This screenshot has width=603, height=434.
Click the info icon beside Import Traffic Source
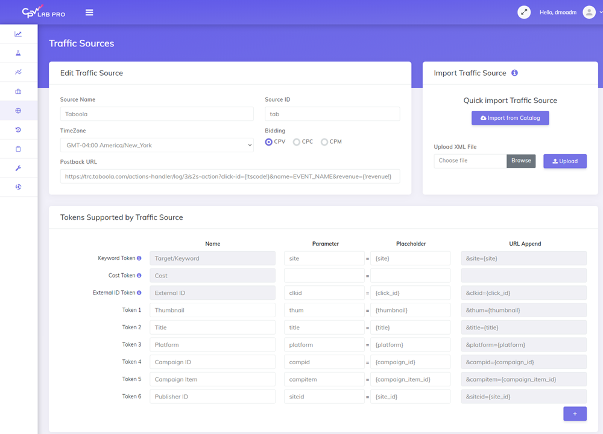514,73
